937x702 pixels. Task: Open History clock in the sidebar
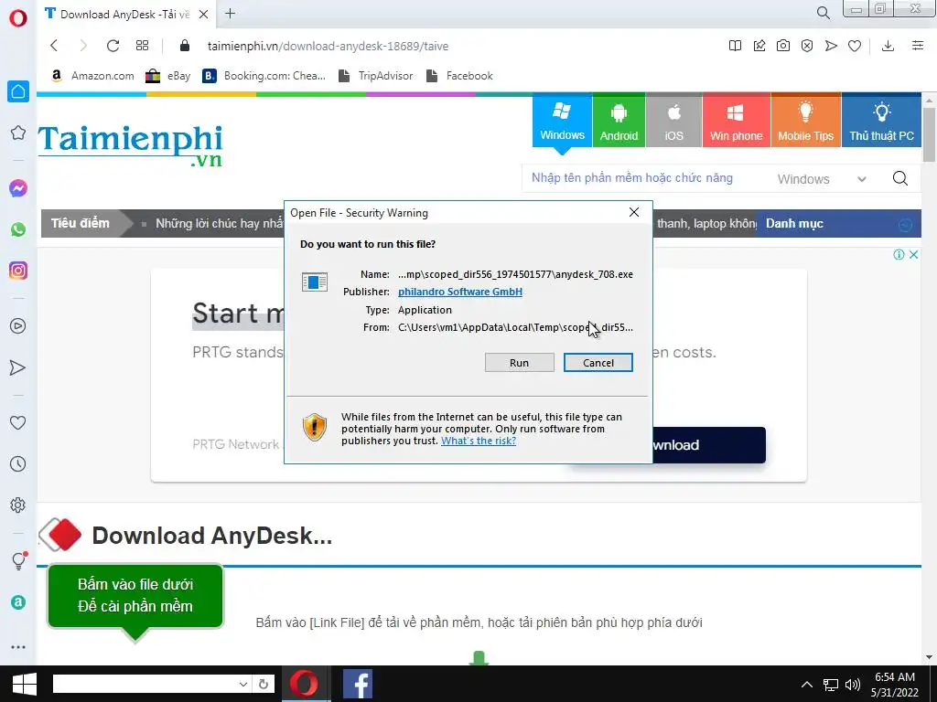click(18, 463)
